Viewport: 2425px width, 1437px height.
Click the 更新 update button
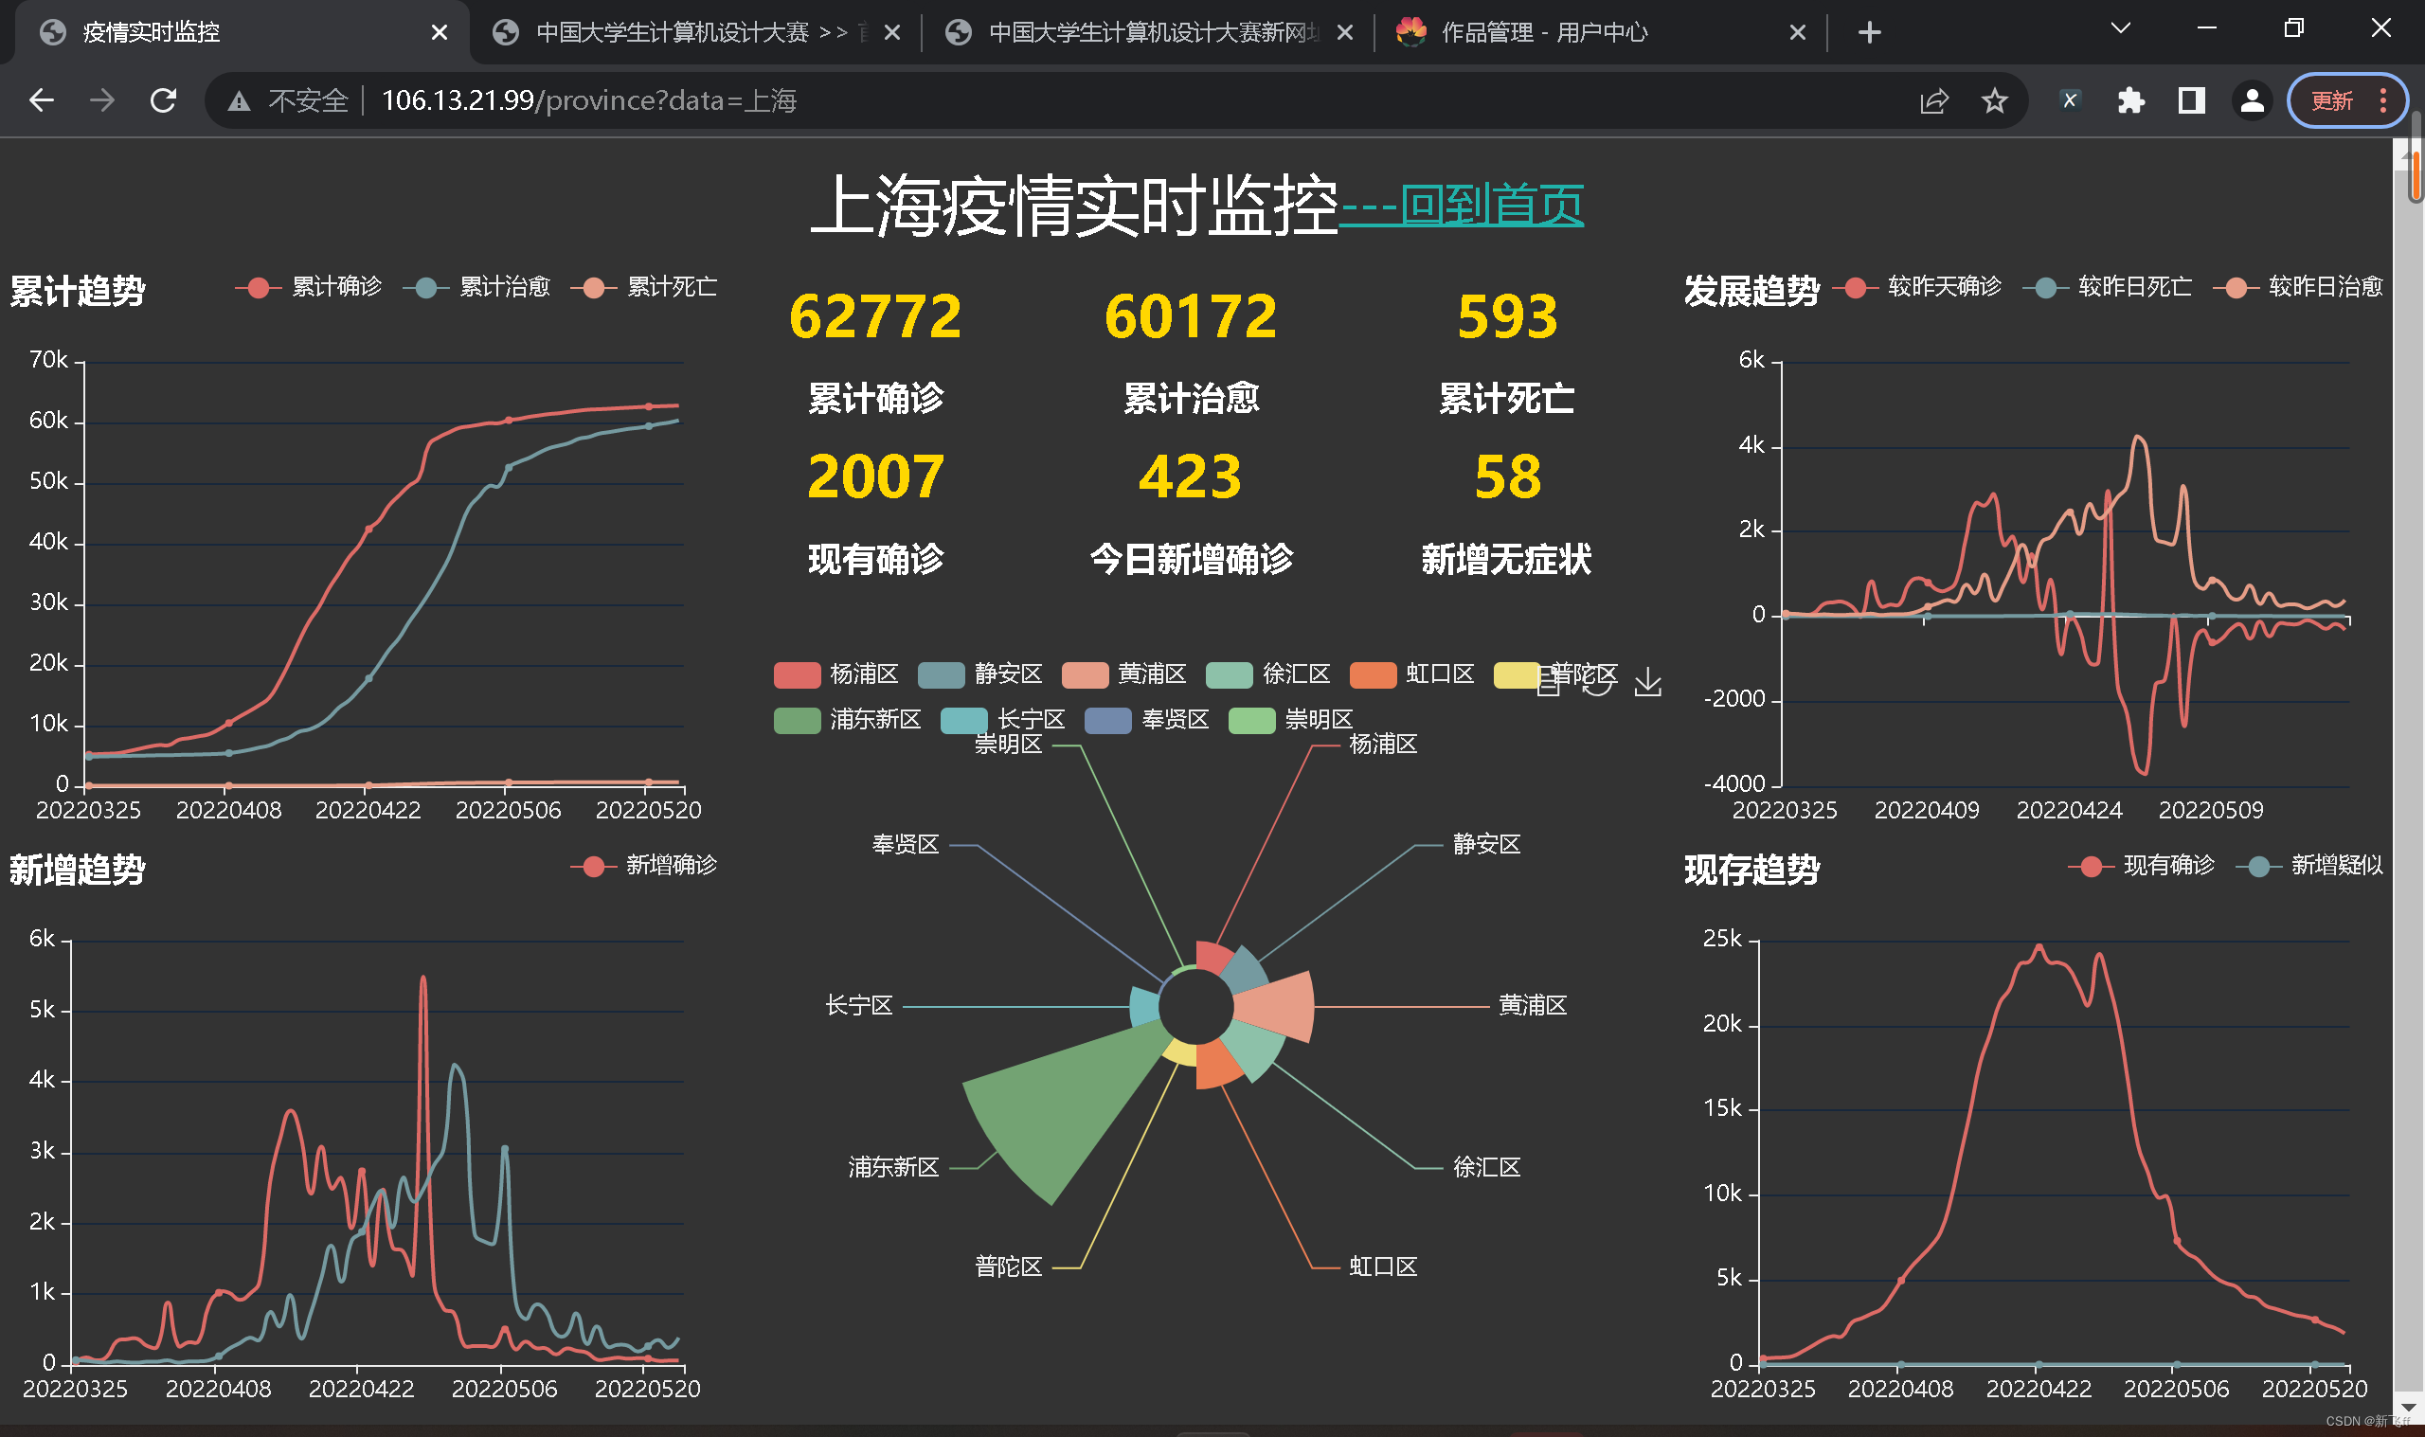coord(2331,100)
